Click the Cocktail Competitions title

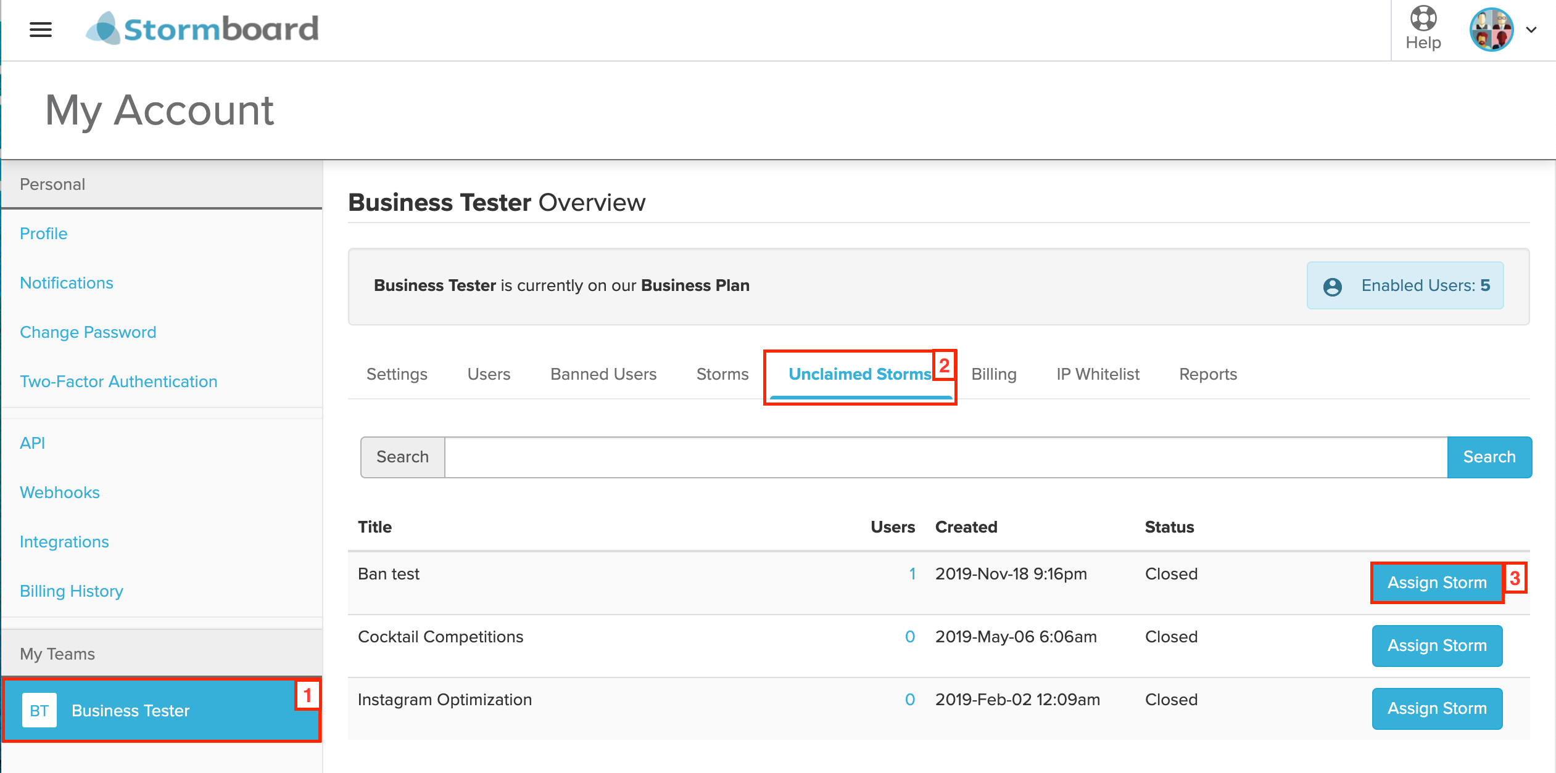pyautogui.click(x=441, y=637)
